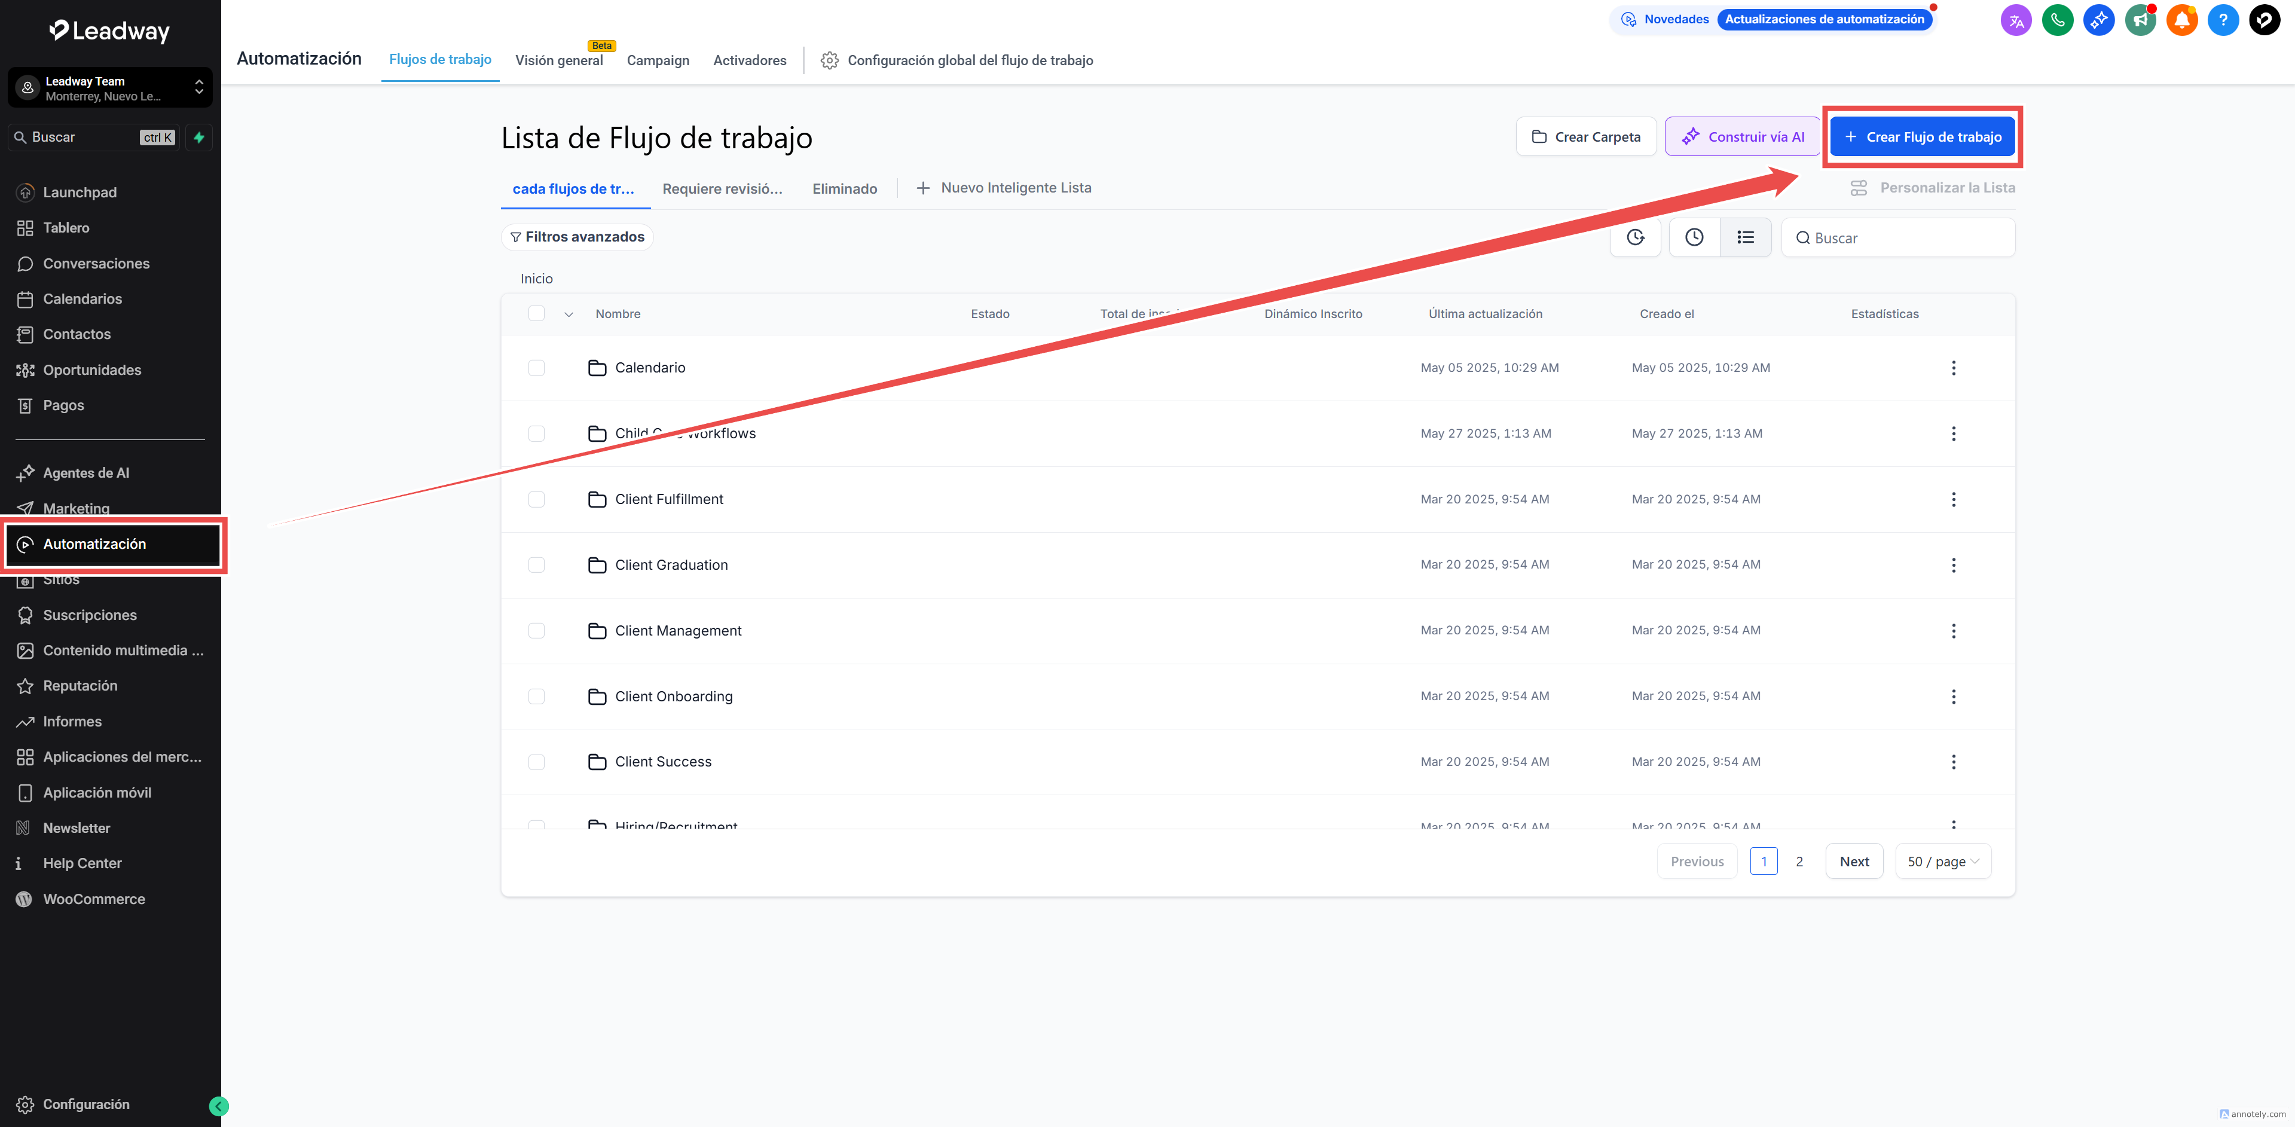This screenshot has width=2295, height=1127.
Task: Open the bulk selection chevron beside Nombre
Action: 569,314
